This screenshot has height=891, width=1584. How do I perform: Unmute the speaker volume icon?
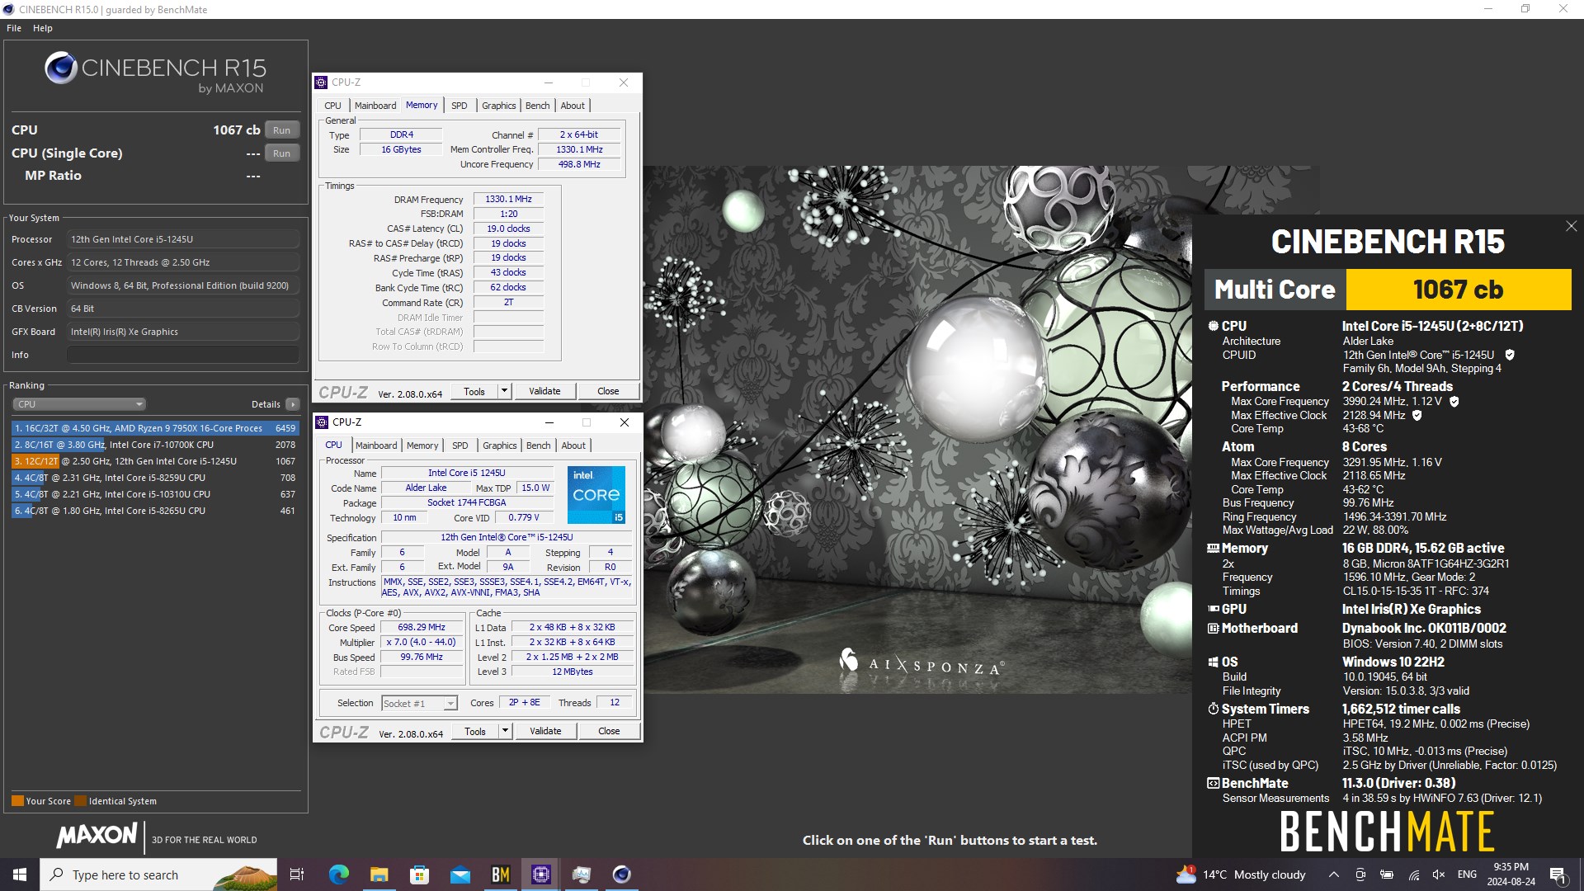(x=1439, y=874)
